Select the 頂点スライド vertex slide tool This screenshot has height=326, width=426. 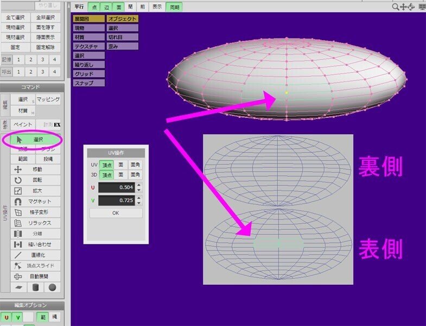click(x=36, y=266)
